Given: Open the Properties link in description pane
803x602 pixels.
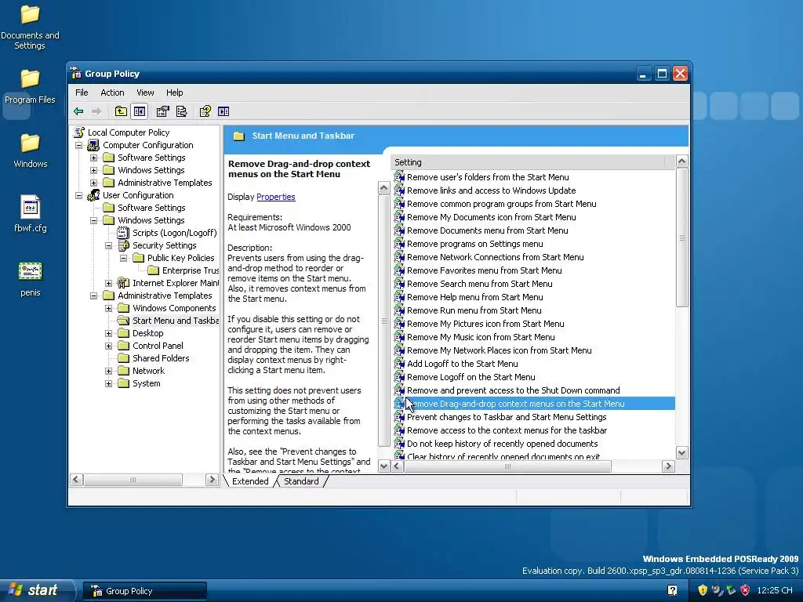Looking at the screenshot, I should tap(275, 197).
